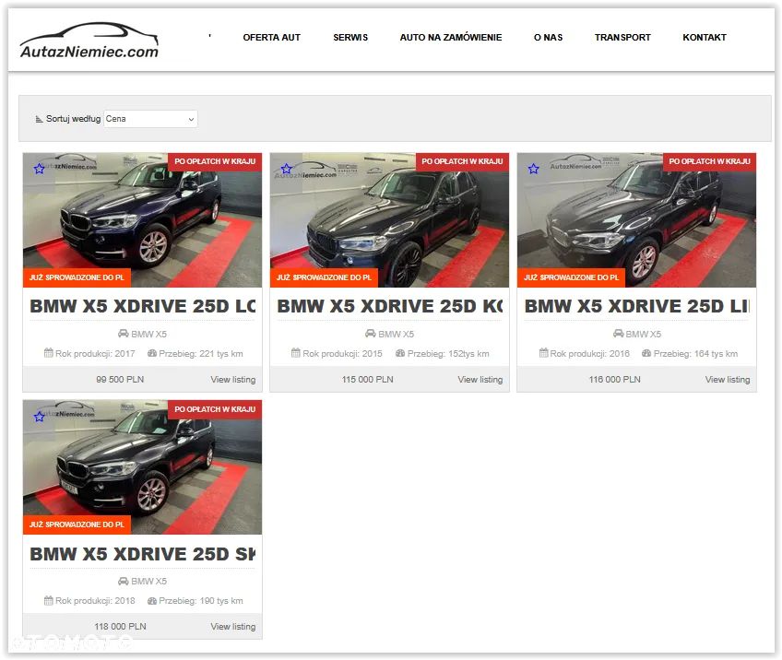Open O NAS menu item
782x660 pixels.
[548, 38]
